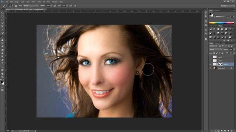The width and height of the screenshot is (236, 132).
Task: Close the open document tab
Action: coord(46,9)
